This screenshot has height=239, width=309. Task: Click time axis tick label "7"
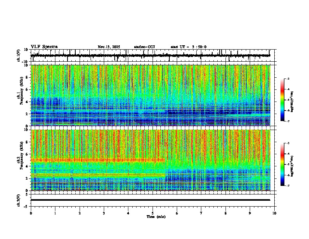pos(201,213)
